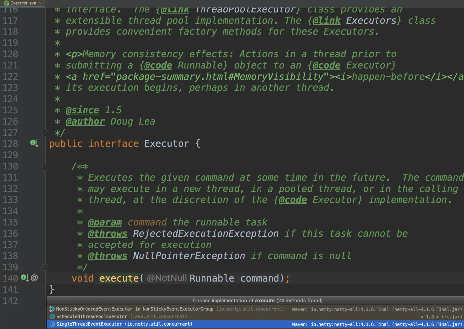
Task: Click the closing brace on line 141
Action: [52, 289]
